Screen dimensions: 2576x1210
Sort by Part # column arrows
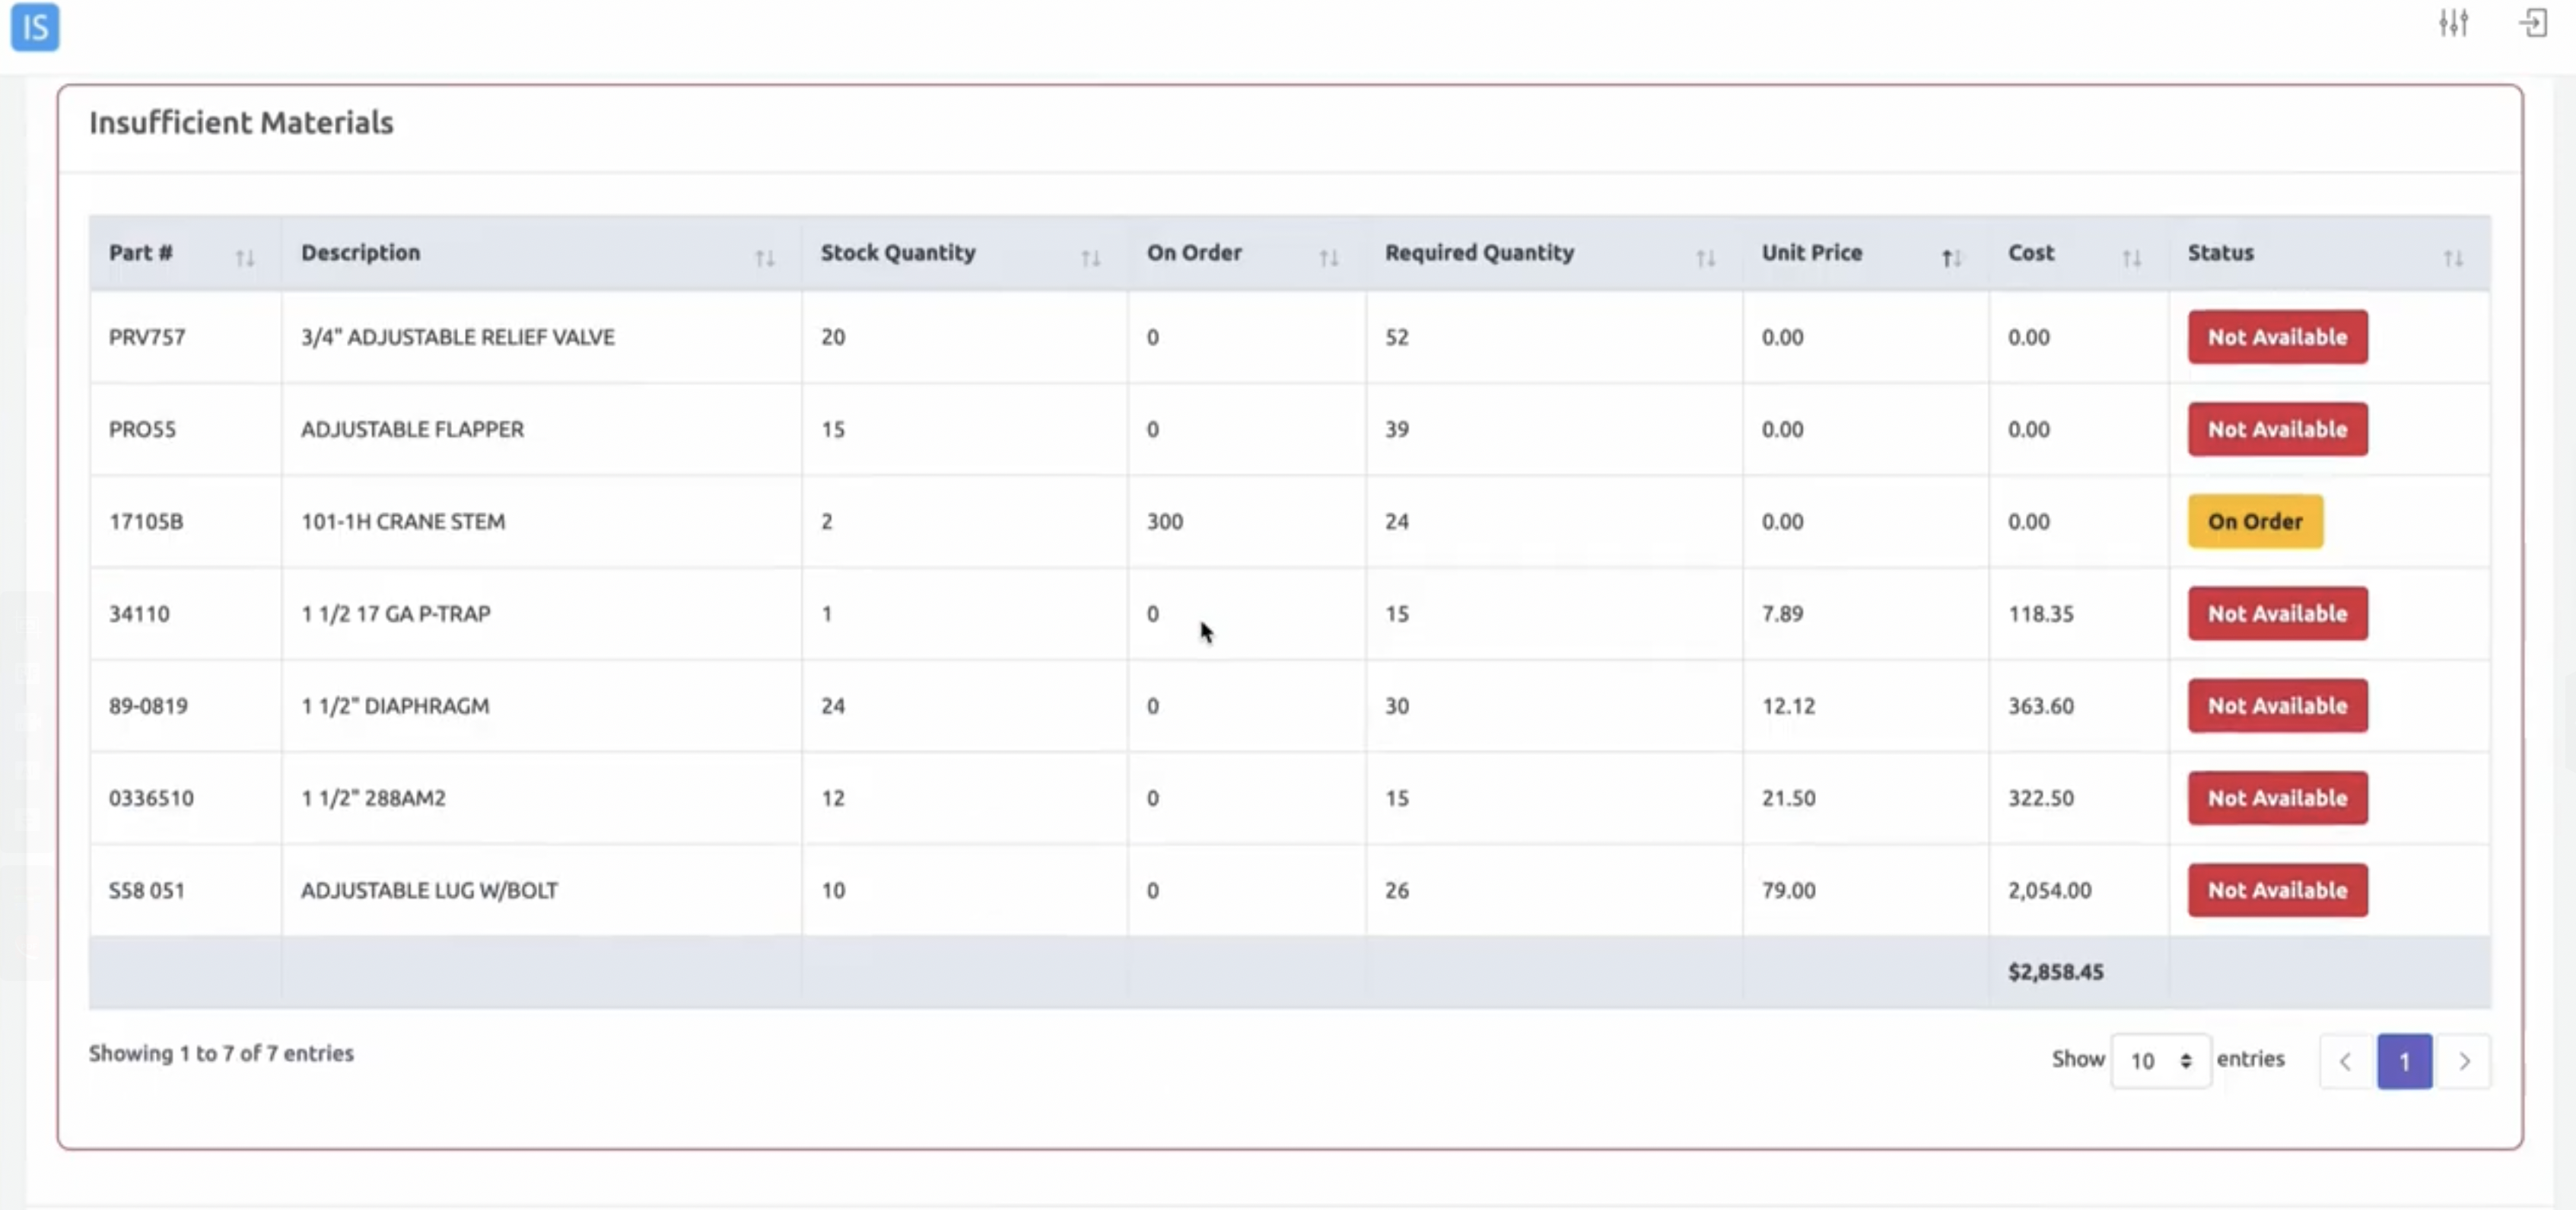[245, 258]
